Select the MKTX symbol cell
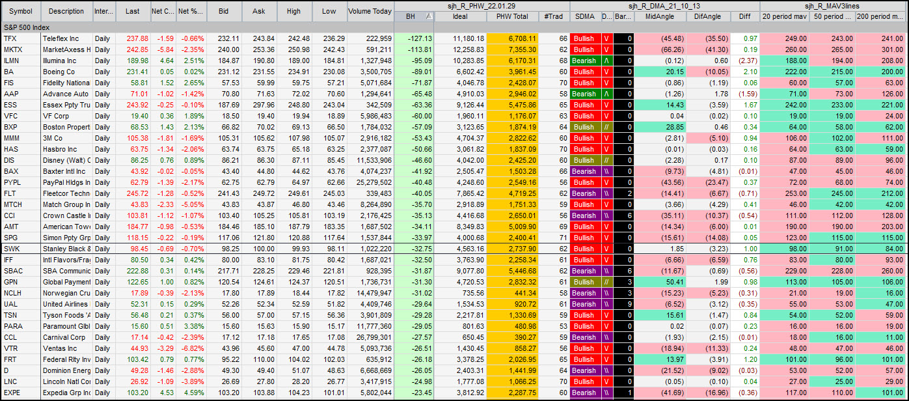Screen dimensions: 909x401 (21, 49)
